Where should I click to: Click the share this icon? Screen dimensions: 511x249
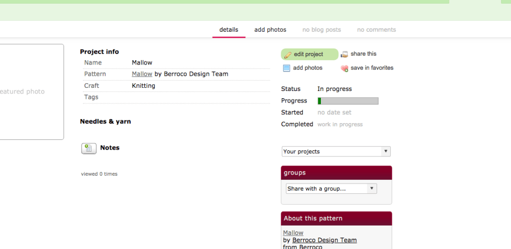344,55
